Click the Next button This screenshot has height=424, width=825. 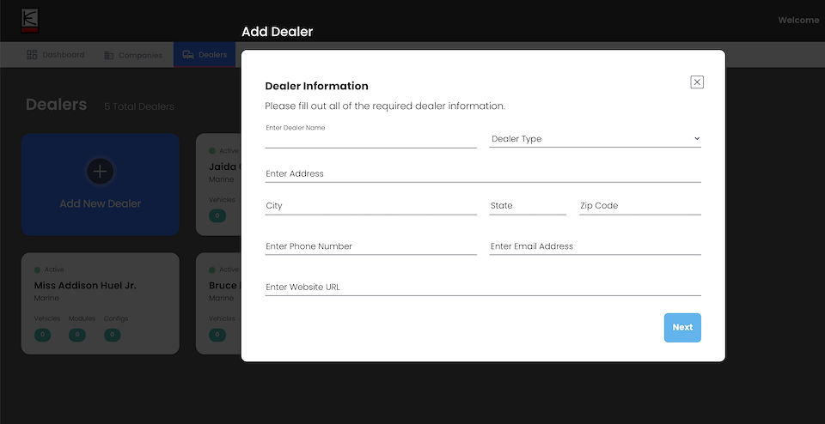pyautogui.click(x=682, y=327)
